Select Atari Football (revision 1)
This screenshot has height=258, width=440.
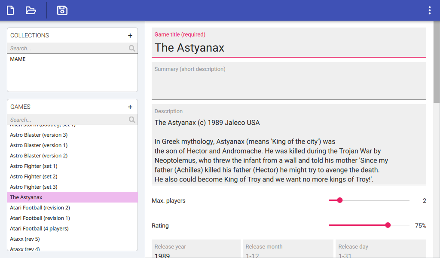pyautogui.click(x=72, y=218)
